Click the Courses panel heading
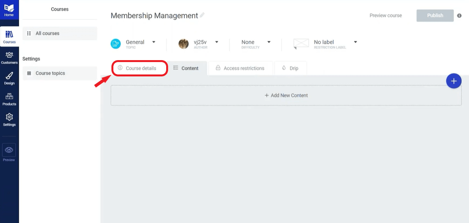469x223 pixels. point(60,9)
